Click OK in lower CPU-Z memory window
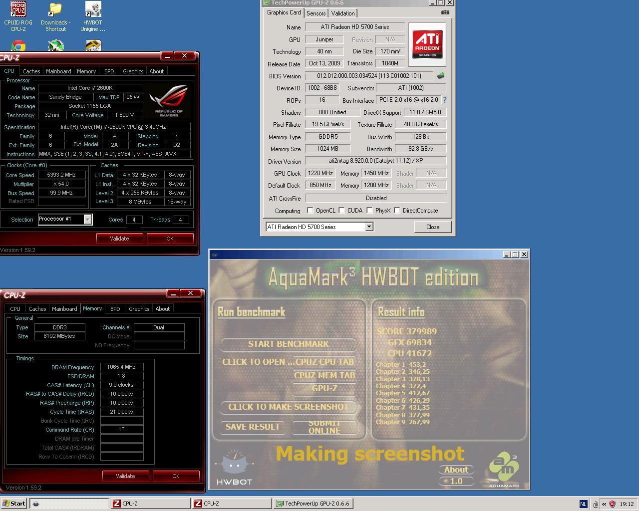Screen dimensions: 639x511 (x=176, y=476)
